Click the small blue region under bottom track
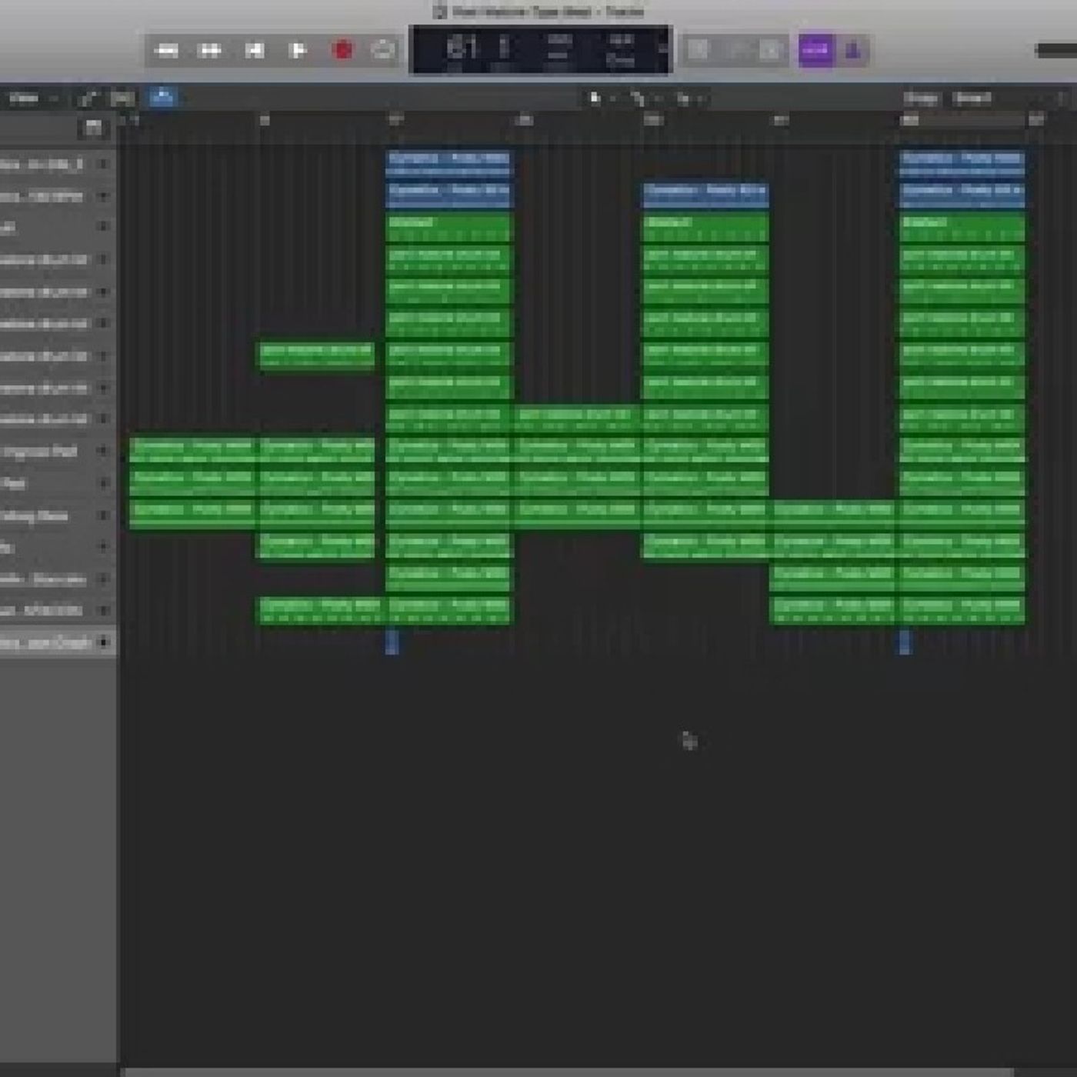This screenshot has height=1077, width=1077. pyautogui.click(x=392, y=641)
